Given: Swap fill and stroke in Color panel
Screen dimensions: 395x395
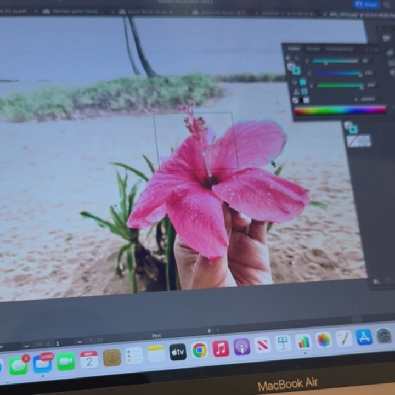Looking at the screenshot, I should (297, 59).
